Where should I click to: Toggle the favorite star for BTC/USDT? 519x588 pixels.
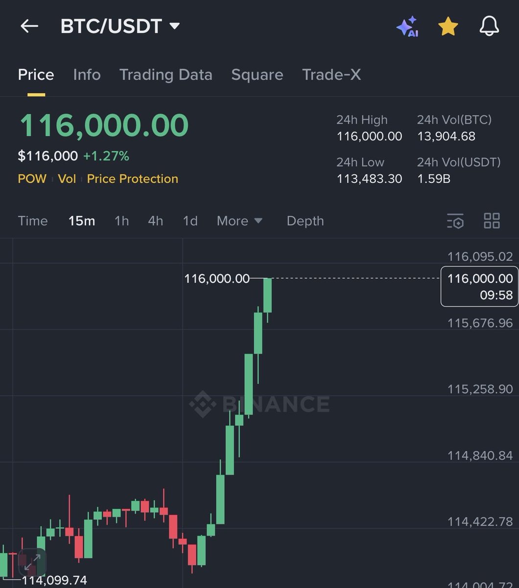point(448,26)
